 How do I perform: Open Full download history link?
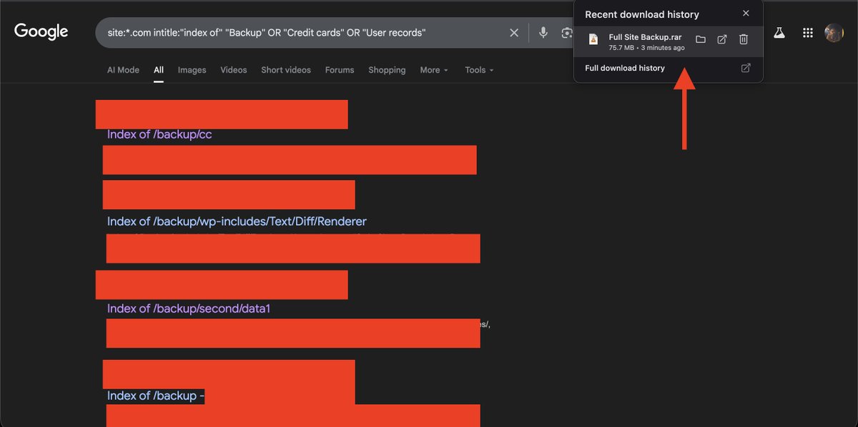625,68
